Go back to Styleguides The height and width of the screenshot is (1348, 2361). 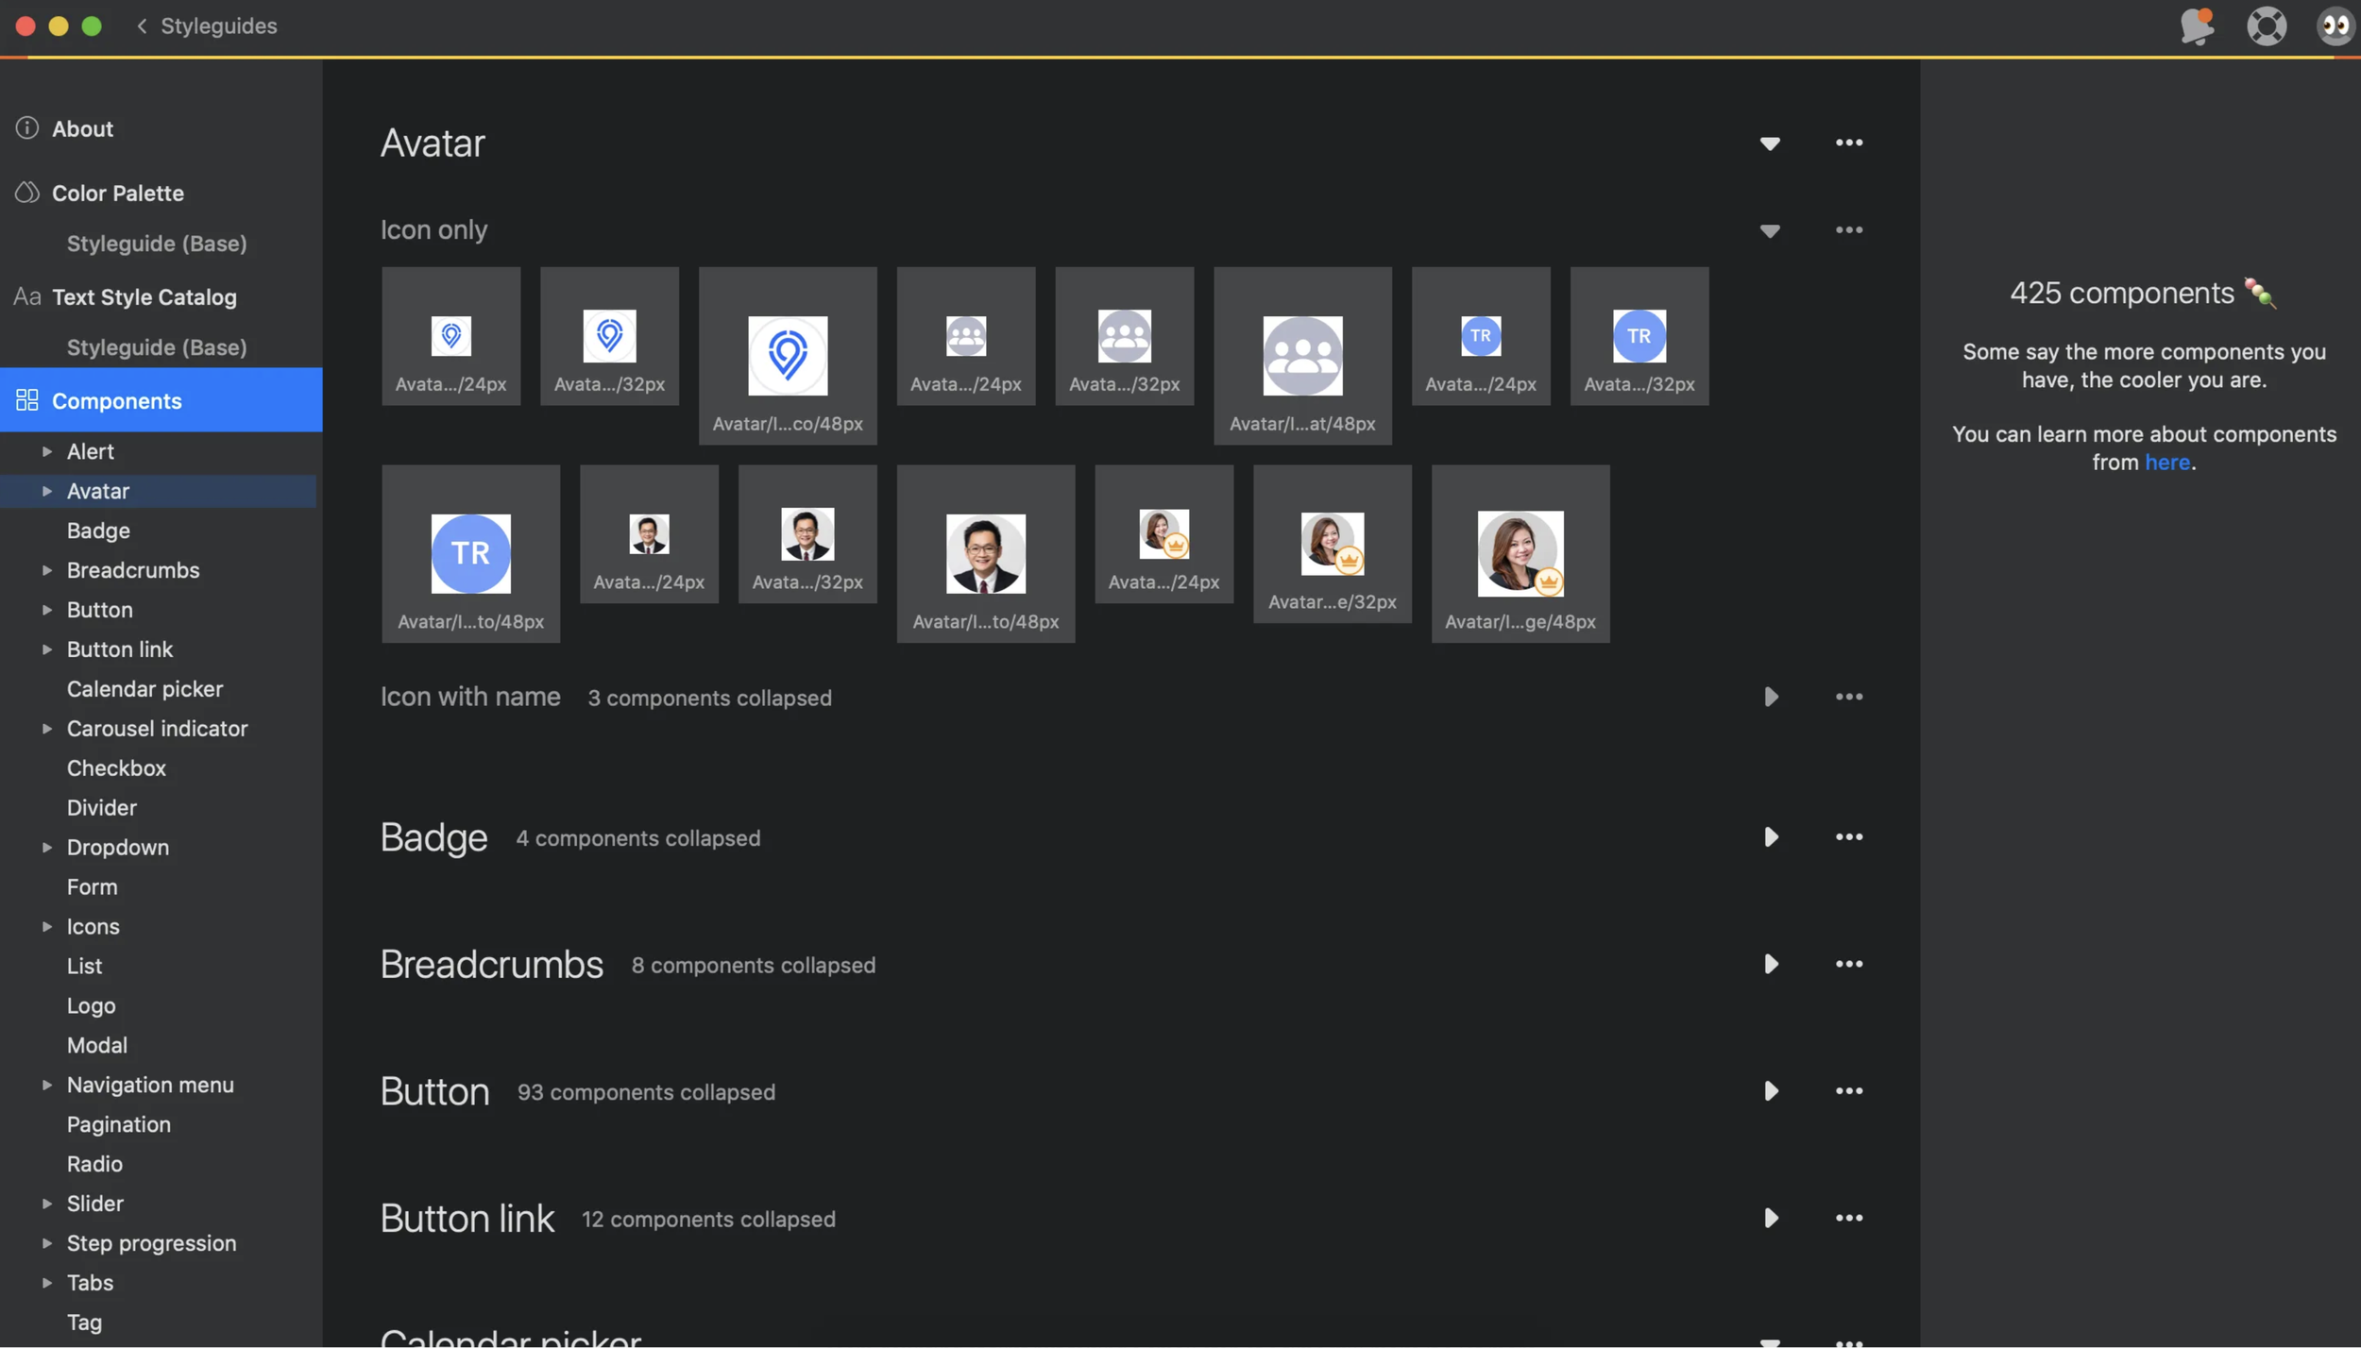207,25
